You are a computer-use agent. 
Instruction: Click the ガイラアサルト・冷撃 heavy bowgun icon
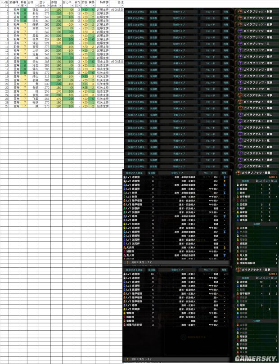coord(240,95)
